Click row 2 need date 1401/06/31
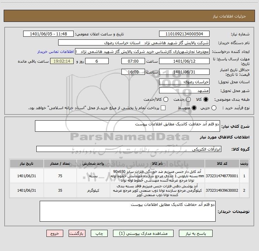The width and height of the screenshot is (259, 251). tap(27, 190)
